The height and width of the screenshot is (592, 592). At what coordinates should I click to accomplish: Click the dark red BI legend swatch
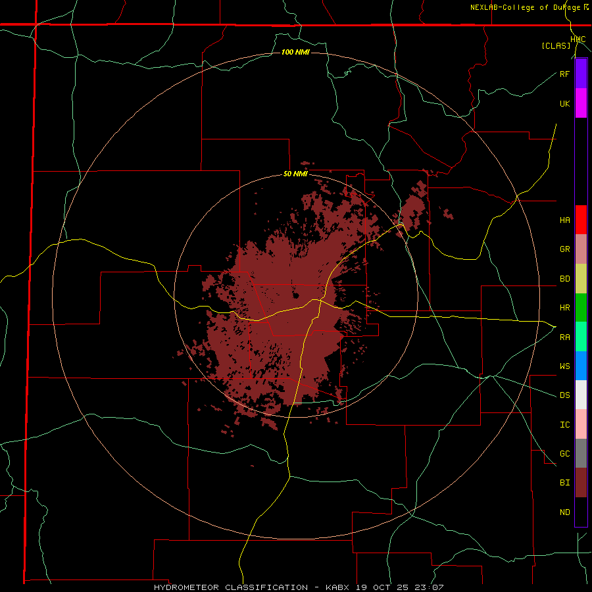pos(581,483)
